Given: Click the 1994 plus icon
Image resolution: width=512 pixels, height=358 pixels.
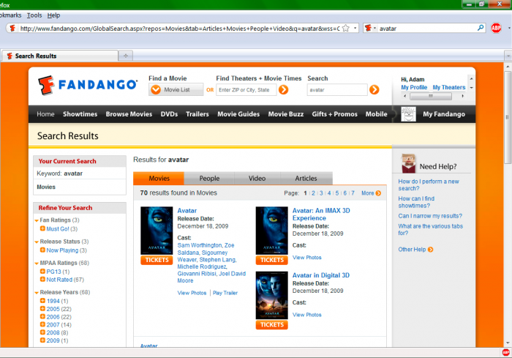Looking at the screenshot, I should 42,301.
